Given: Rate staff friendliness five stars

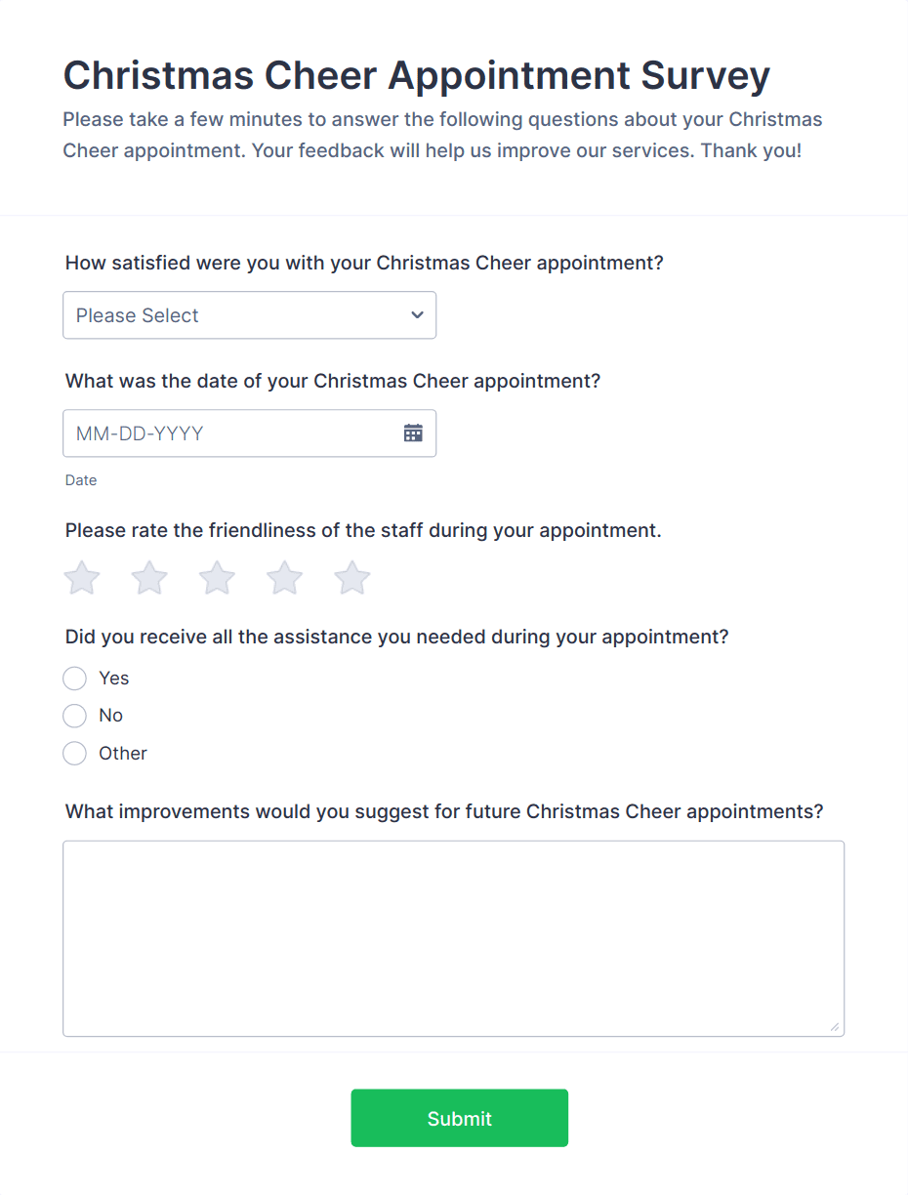Looking at the screenshot, I should click(x=351, y=577).
